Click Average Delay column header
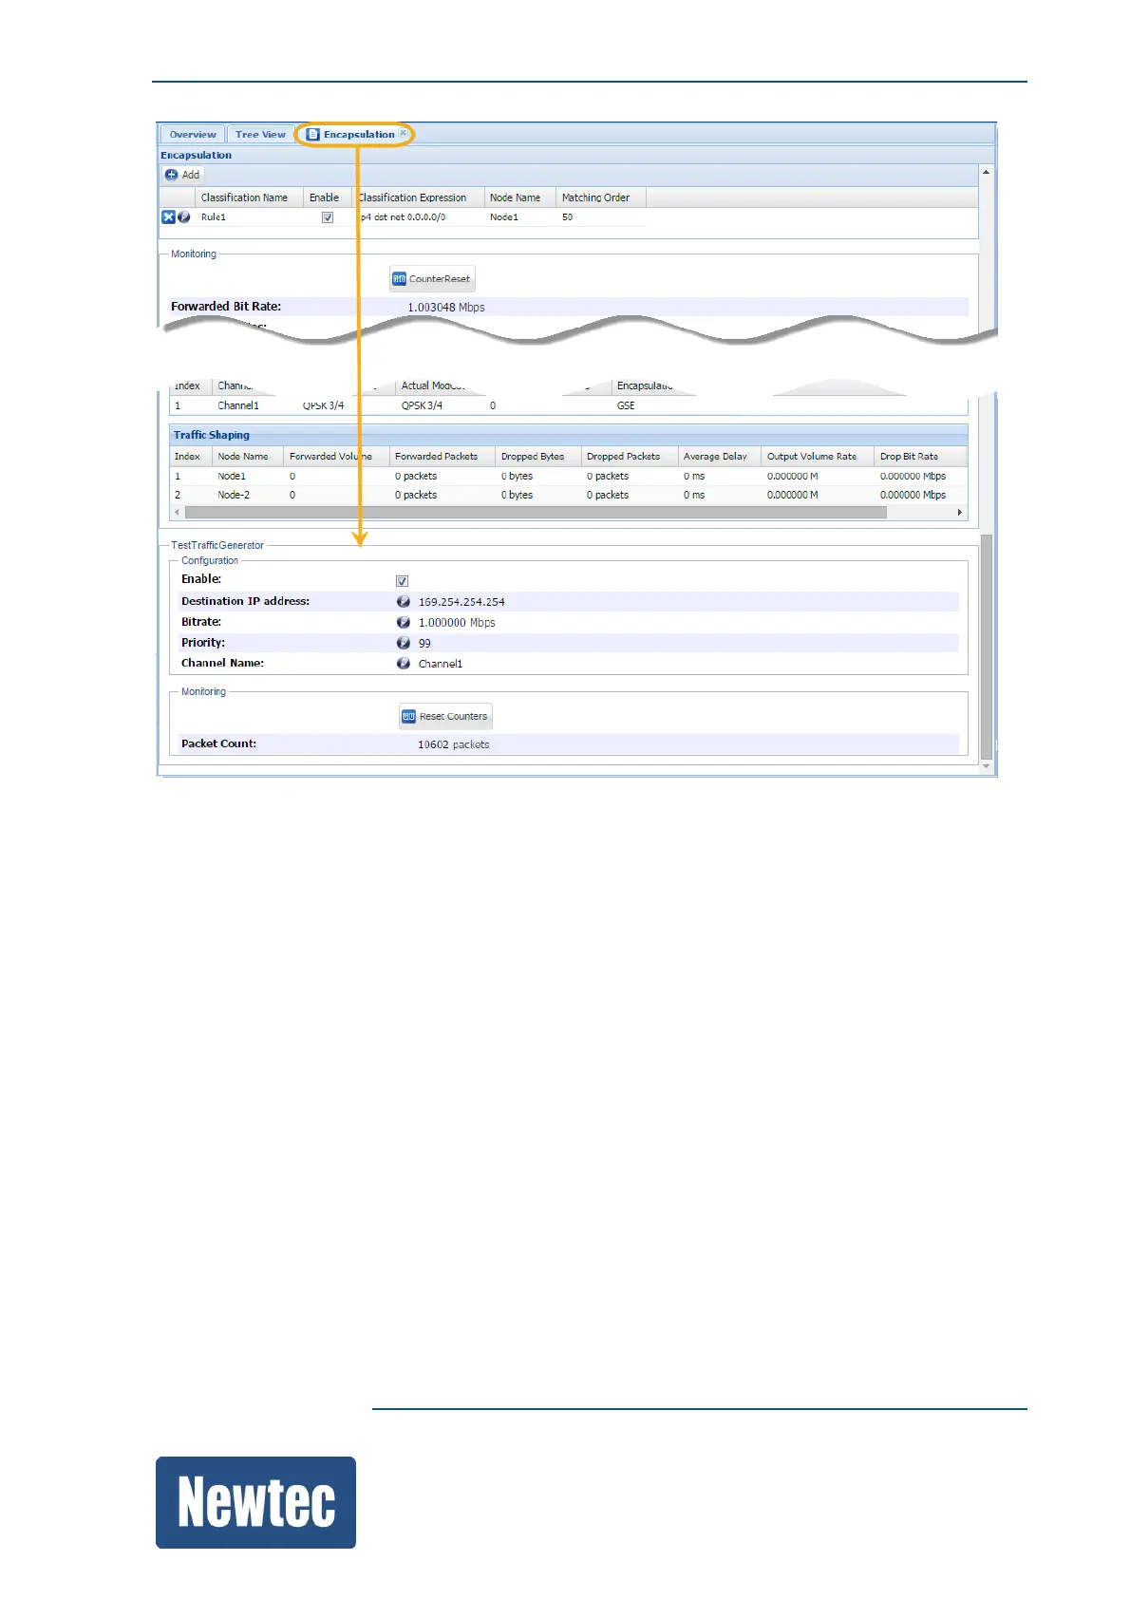Screen dimensions: 1130x1599 (x=719, y=457)
